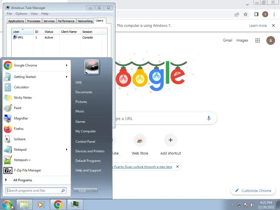Click Learn more in the warning bar
Image resolution: width=280 pixels, height=210 pixels.
258,25
